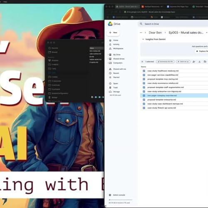The height and width of the screenshot is (208, 208).
Task: Open the GitHub bookmark in bookmarks bar
Action: 139,17
